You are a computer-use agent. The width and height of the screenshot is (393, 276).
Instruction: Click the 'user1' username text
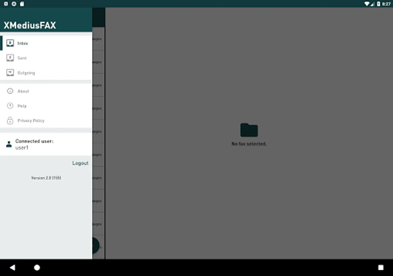(x=22, y=148)
